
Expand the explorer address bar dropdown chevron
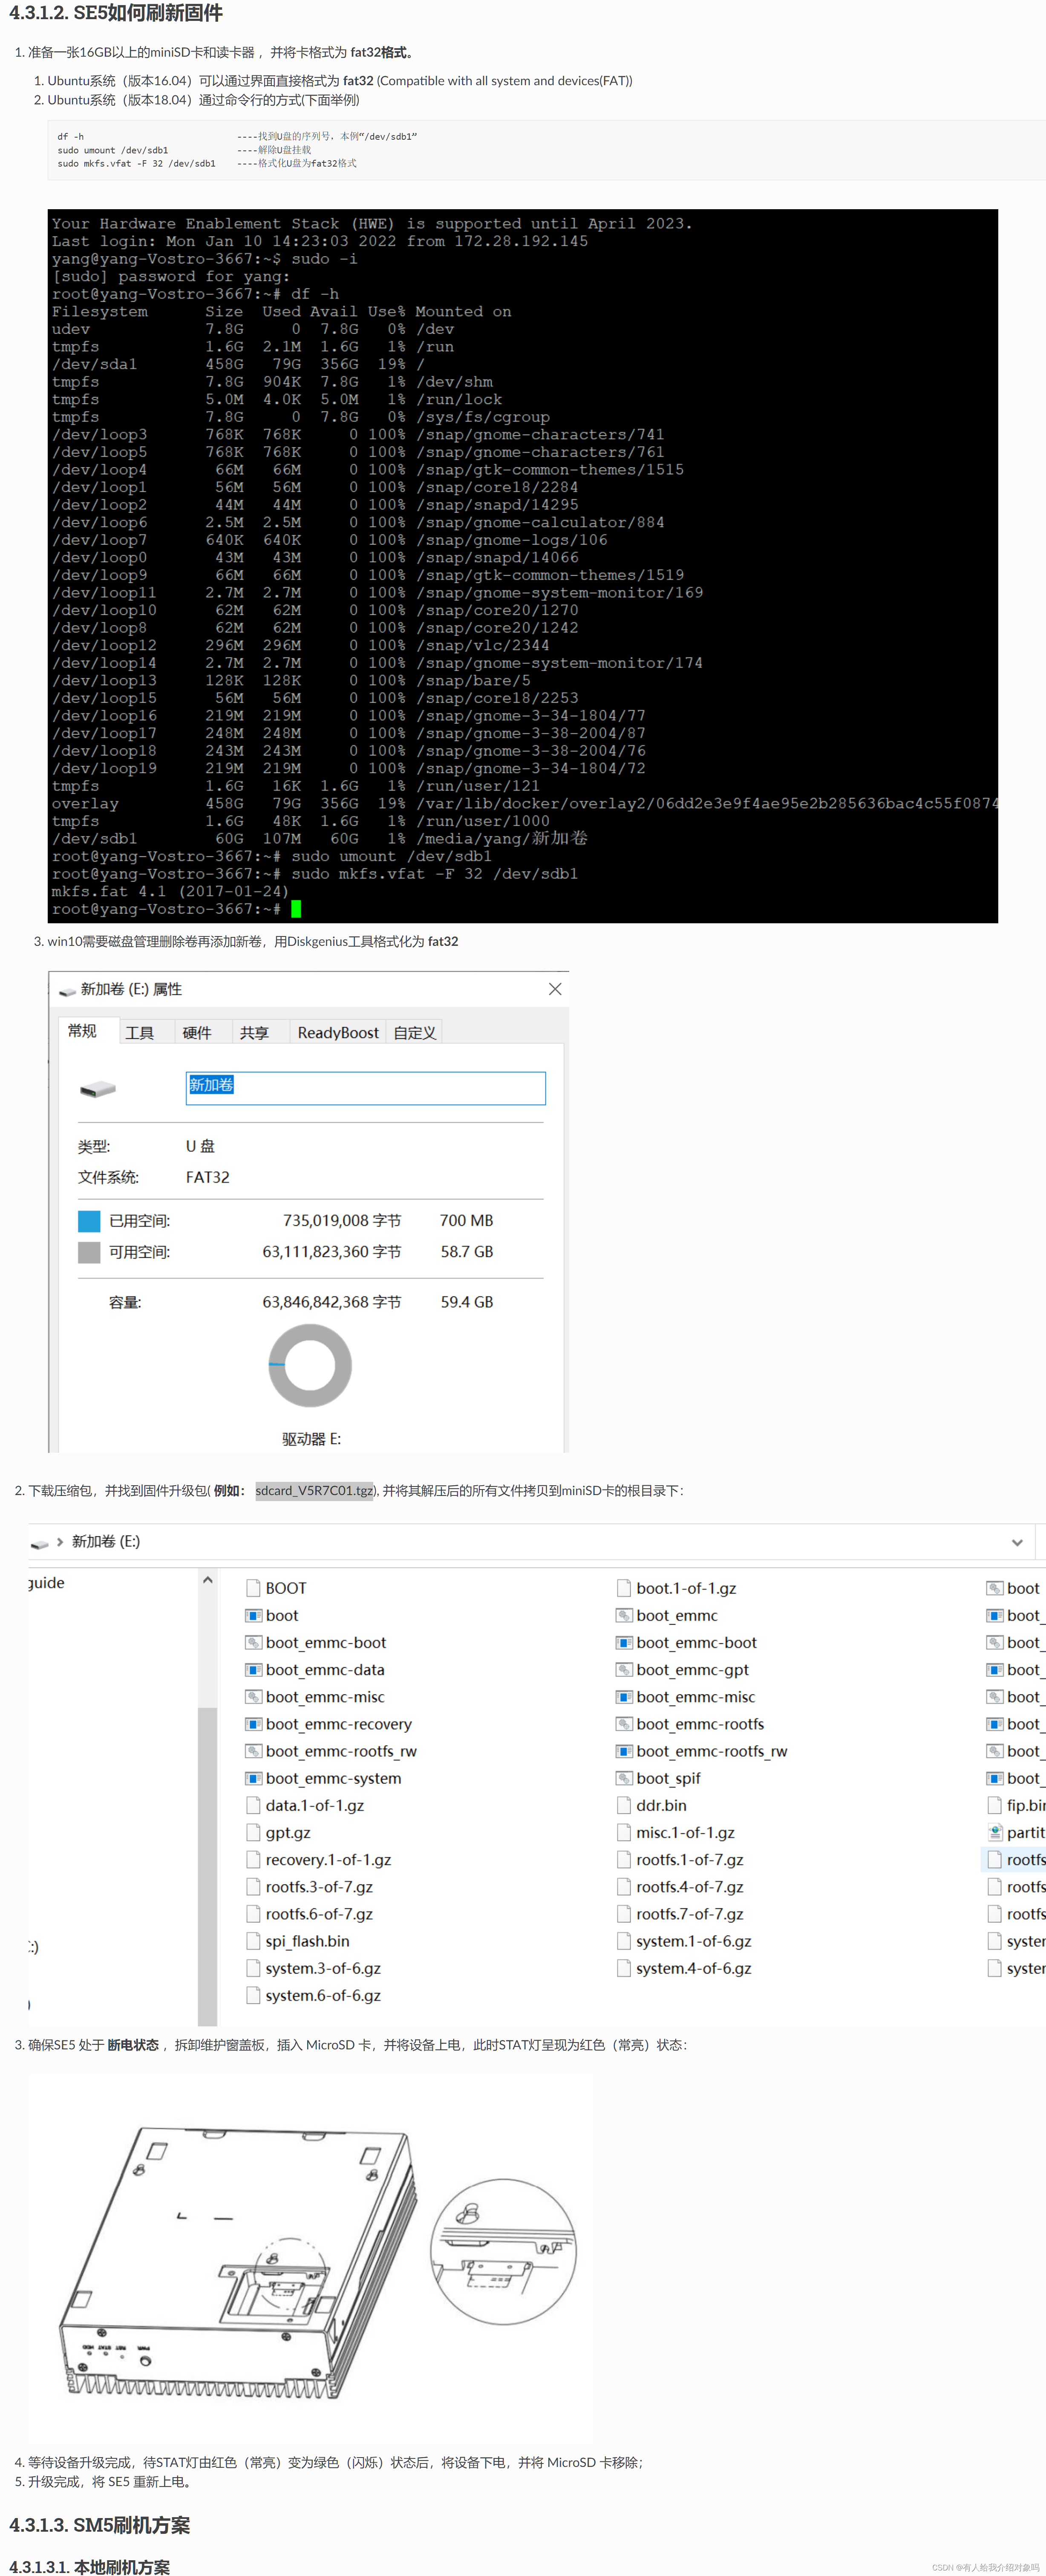(x=1017, y=1542)
